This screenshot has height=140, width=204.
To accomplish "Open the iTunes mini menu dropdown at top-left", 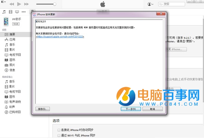I will (x=3, y=2).
